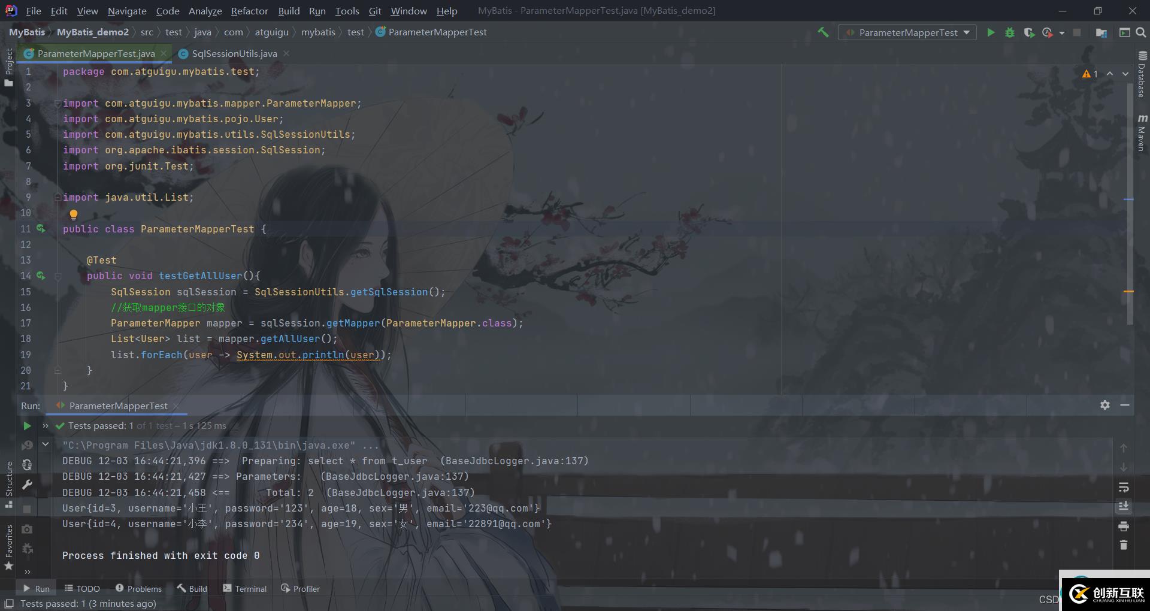Viewport: 1150px width, 611px height.
Task: Click the editor vertical scrollbar
Action: coord(1130,204)
